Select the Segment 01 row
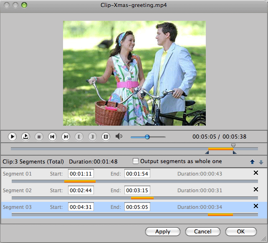Screen dimensions: 268x243 tap(134, 176)
